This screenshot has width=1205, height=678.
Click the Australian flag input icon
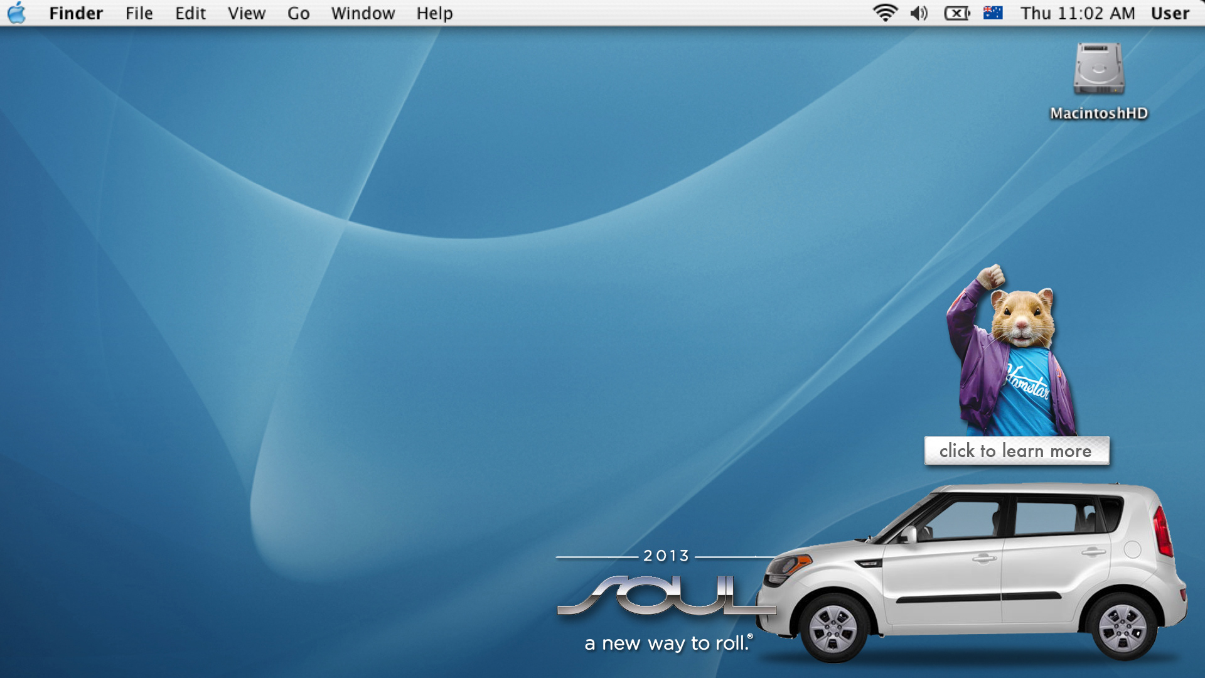point(993,13)
